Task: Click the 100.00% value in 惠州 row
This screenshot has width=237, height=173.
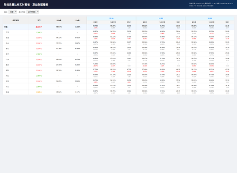Action: click(x=59, y=65)
